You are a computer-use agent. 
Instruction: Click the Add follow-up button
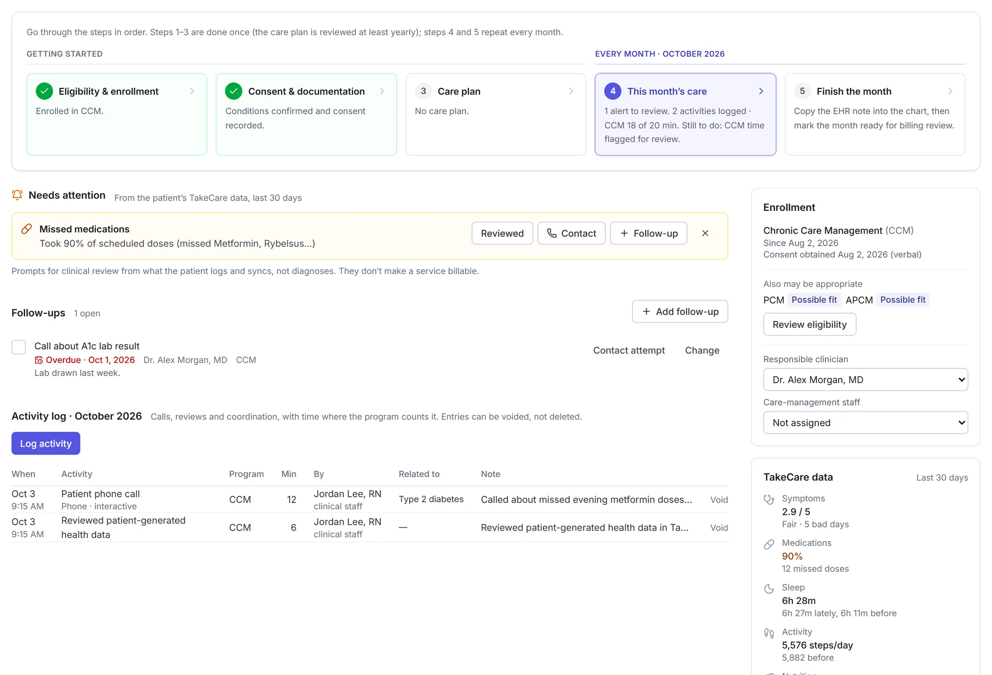680,312
